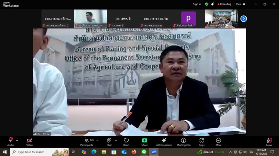Expand the Participants options caret
The width and height of the screenshot is (279, 156).
(98, 140)
